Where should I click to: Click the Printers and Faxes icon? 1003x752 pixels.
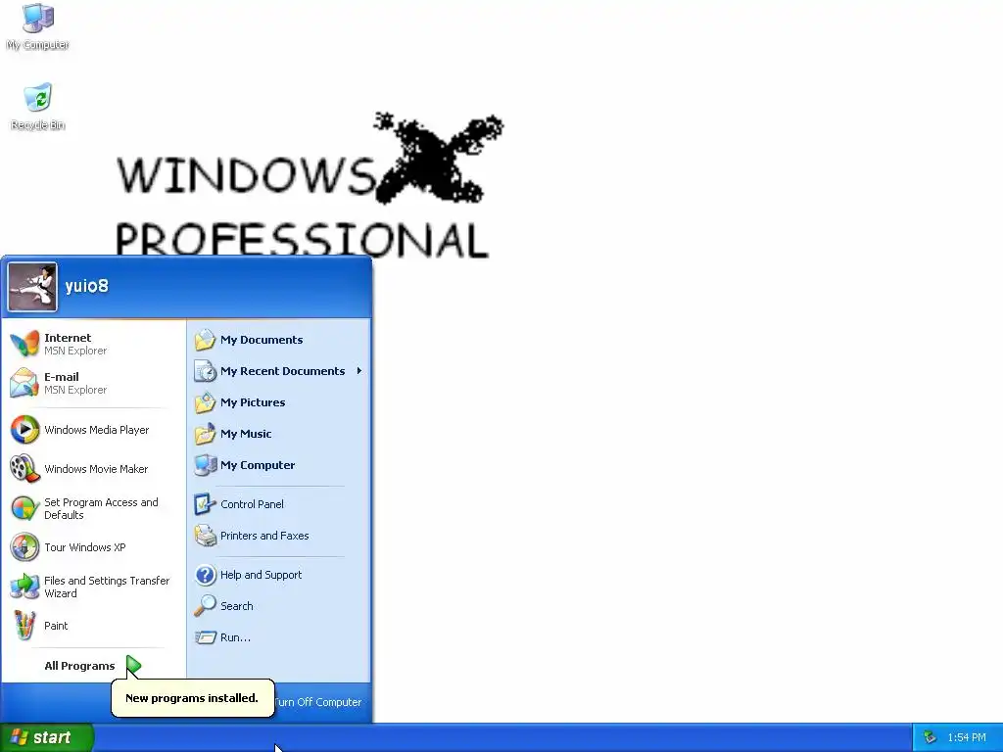(206, 536)
